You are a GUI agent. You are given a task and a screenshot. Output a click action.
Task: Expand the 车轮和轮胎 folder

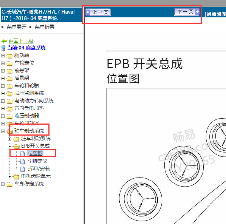(x=3, y=86)
